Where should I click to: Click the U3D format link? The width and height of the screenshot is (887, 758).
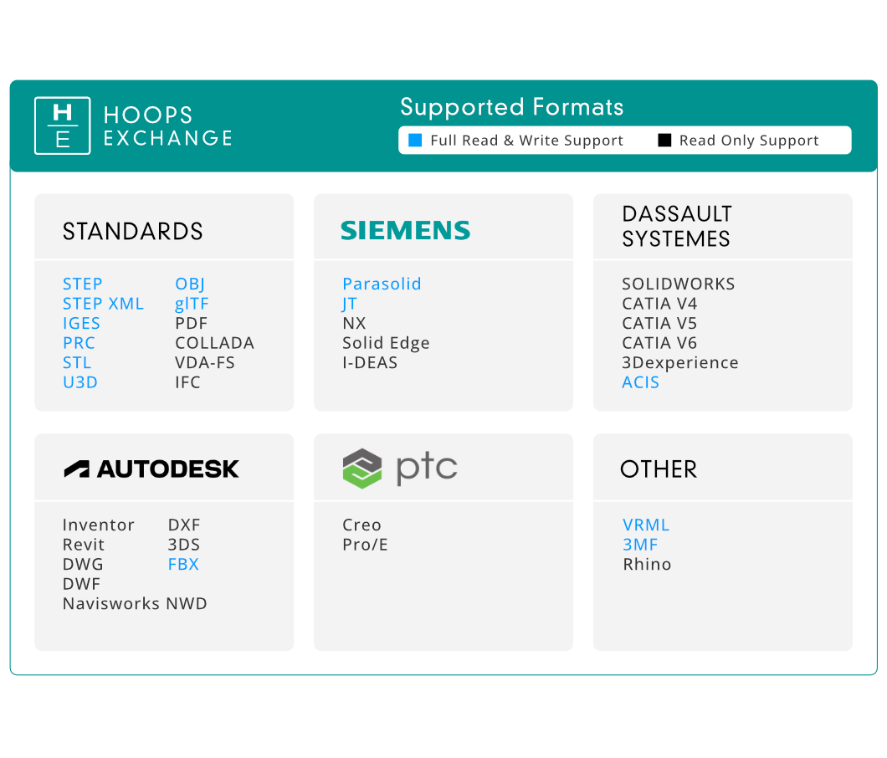[x=80, y=382]
